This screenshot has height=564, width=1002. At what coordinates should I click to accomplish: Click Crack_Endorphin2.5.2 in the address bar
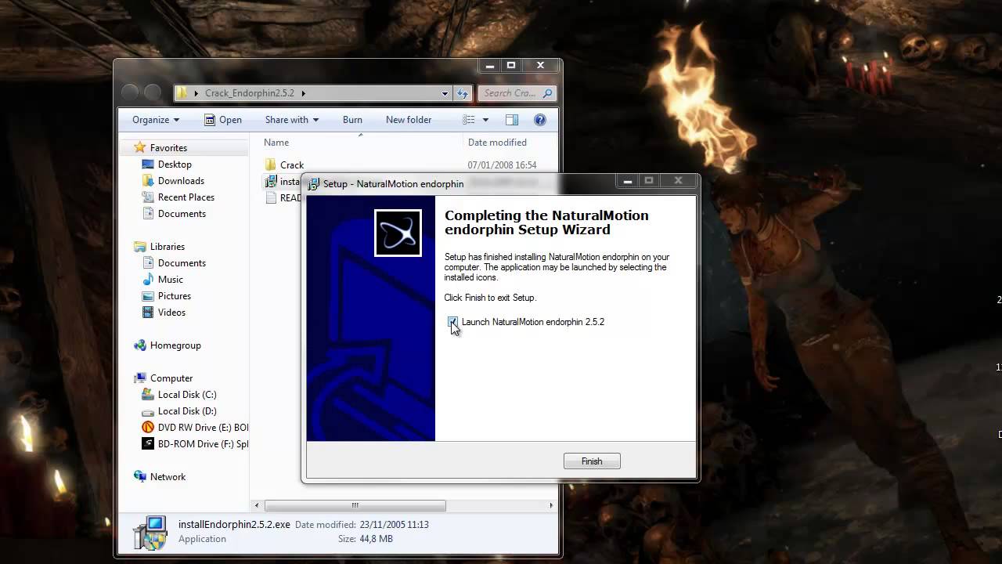coord(250,93)
